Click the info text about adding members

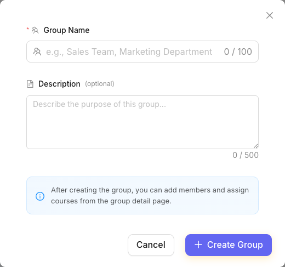point(150,196)
